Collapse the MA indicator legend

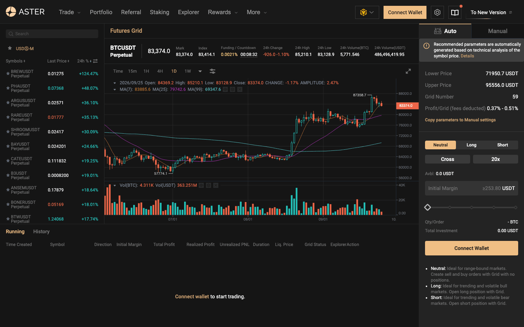[x=115, y=89]
